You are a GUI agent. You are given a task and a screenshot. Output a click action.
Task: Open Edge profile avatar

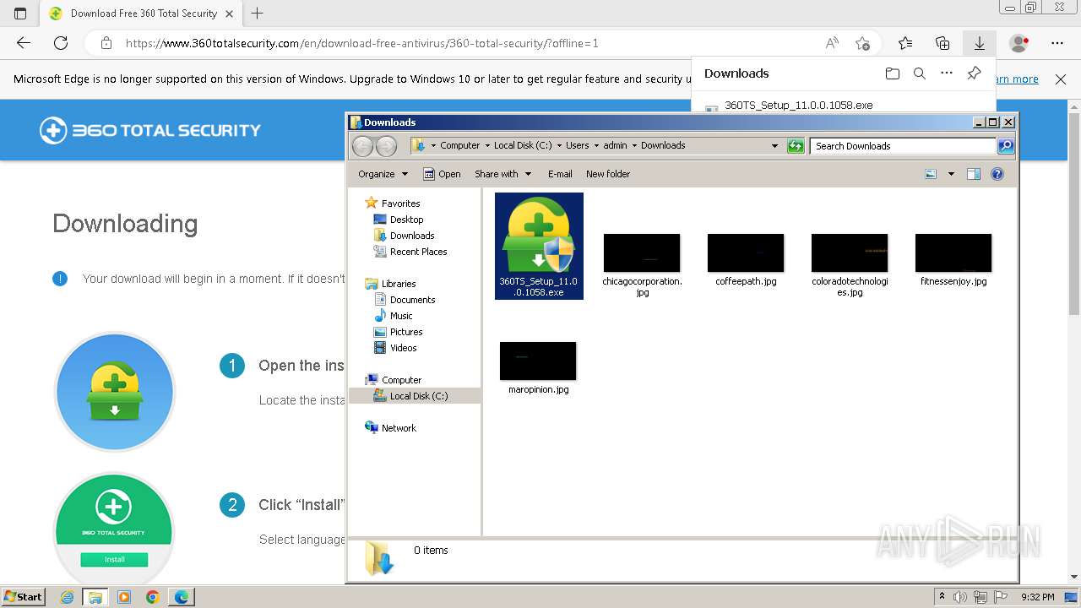click(1019, 43)
